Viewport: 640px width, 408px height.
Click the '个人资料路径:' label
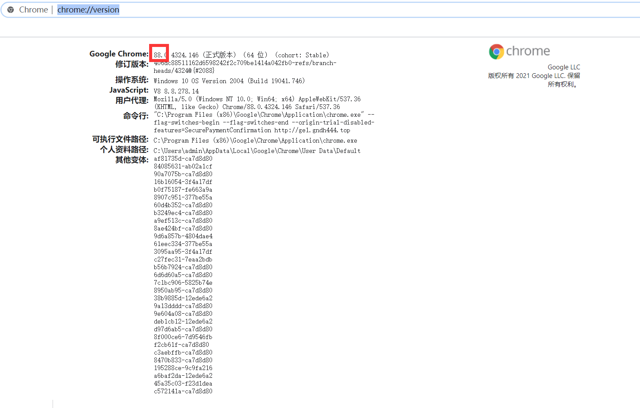pyautogui.click(x=124, y=149)
